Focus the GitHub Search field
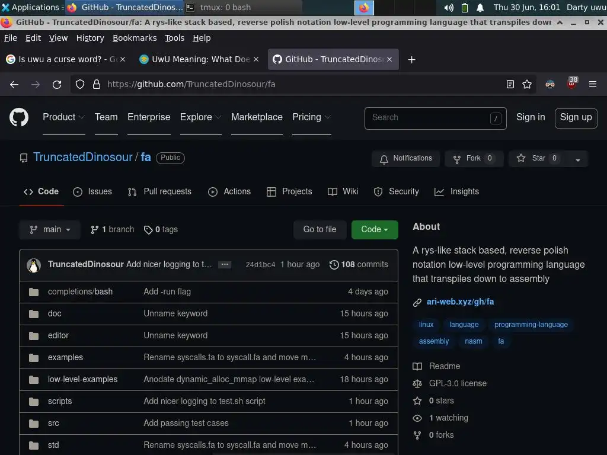 coord(435,118)
